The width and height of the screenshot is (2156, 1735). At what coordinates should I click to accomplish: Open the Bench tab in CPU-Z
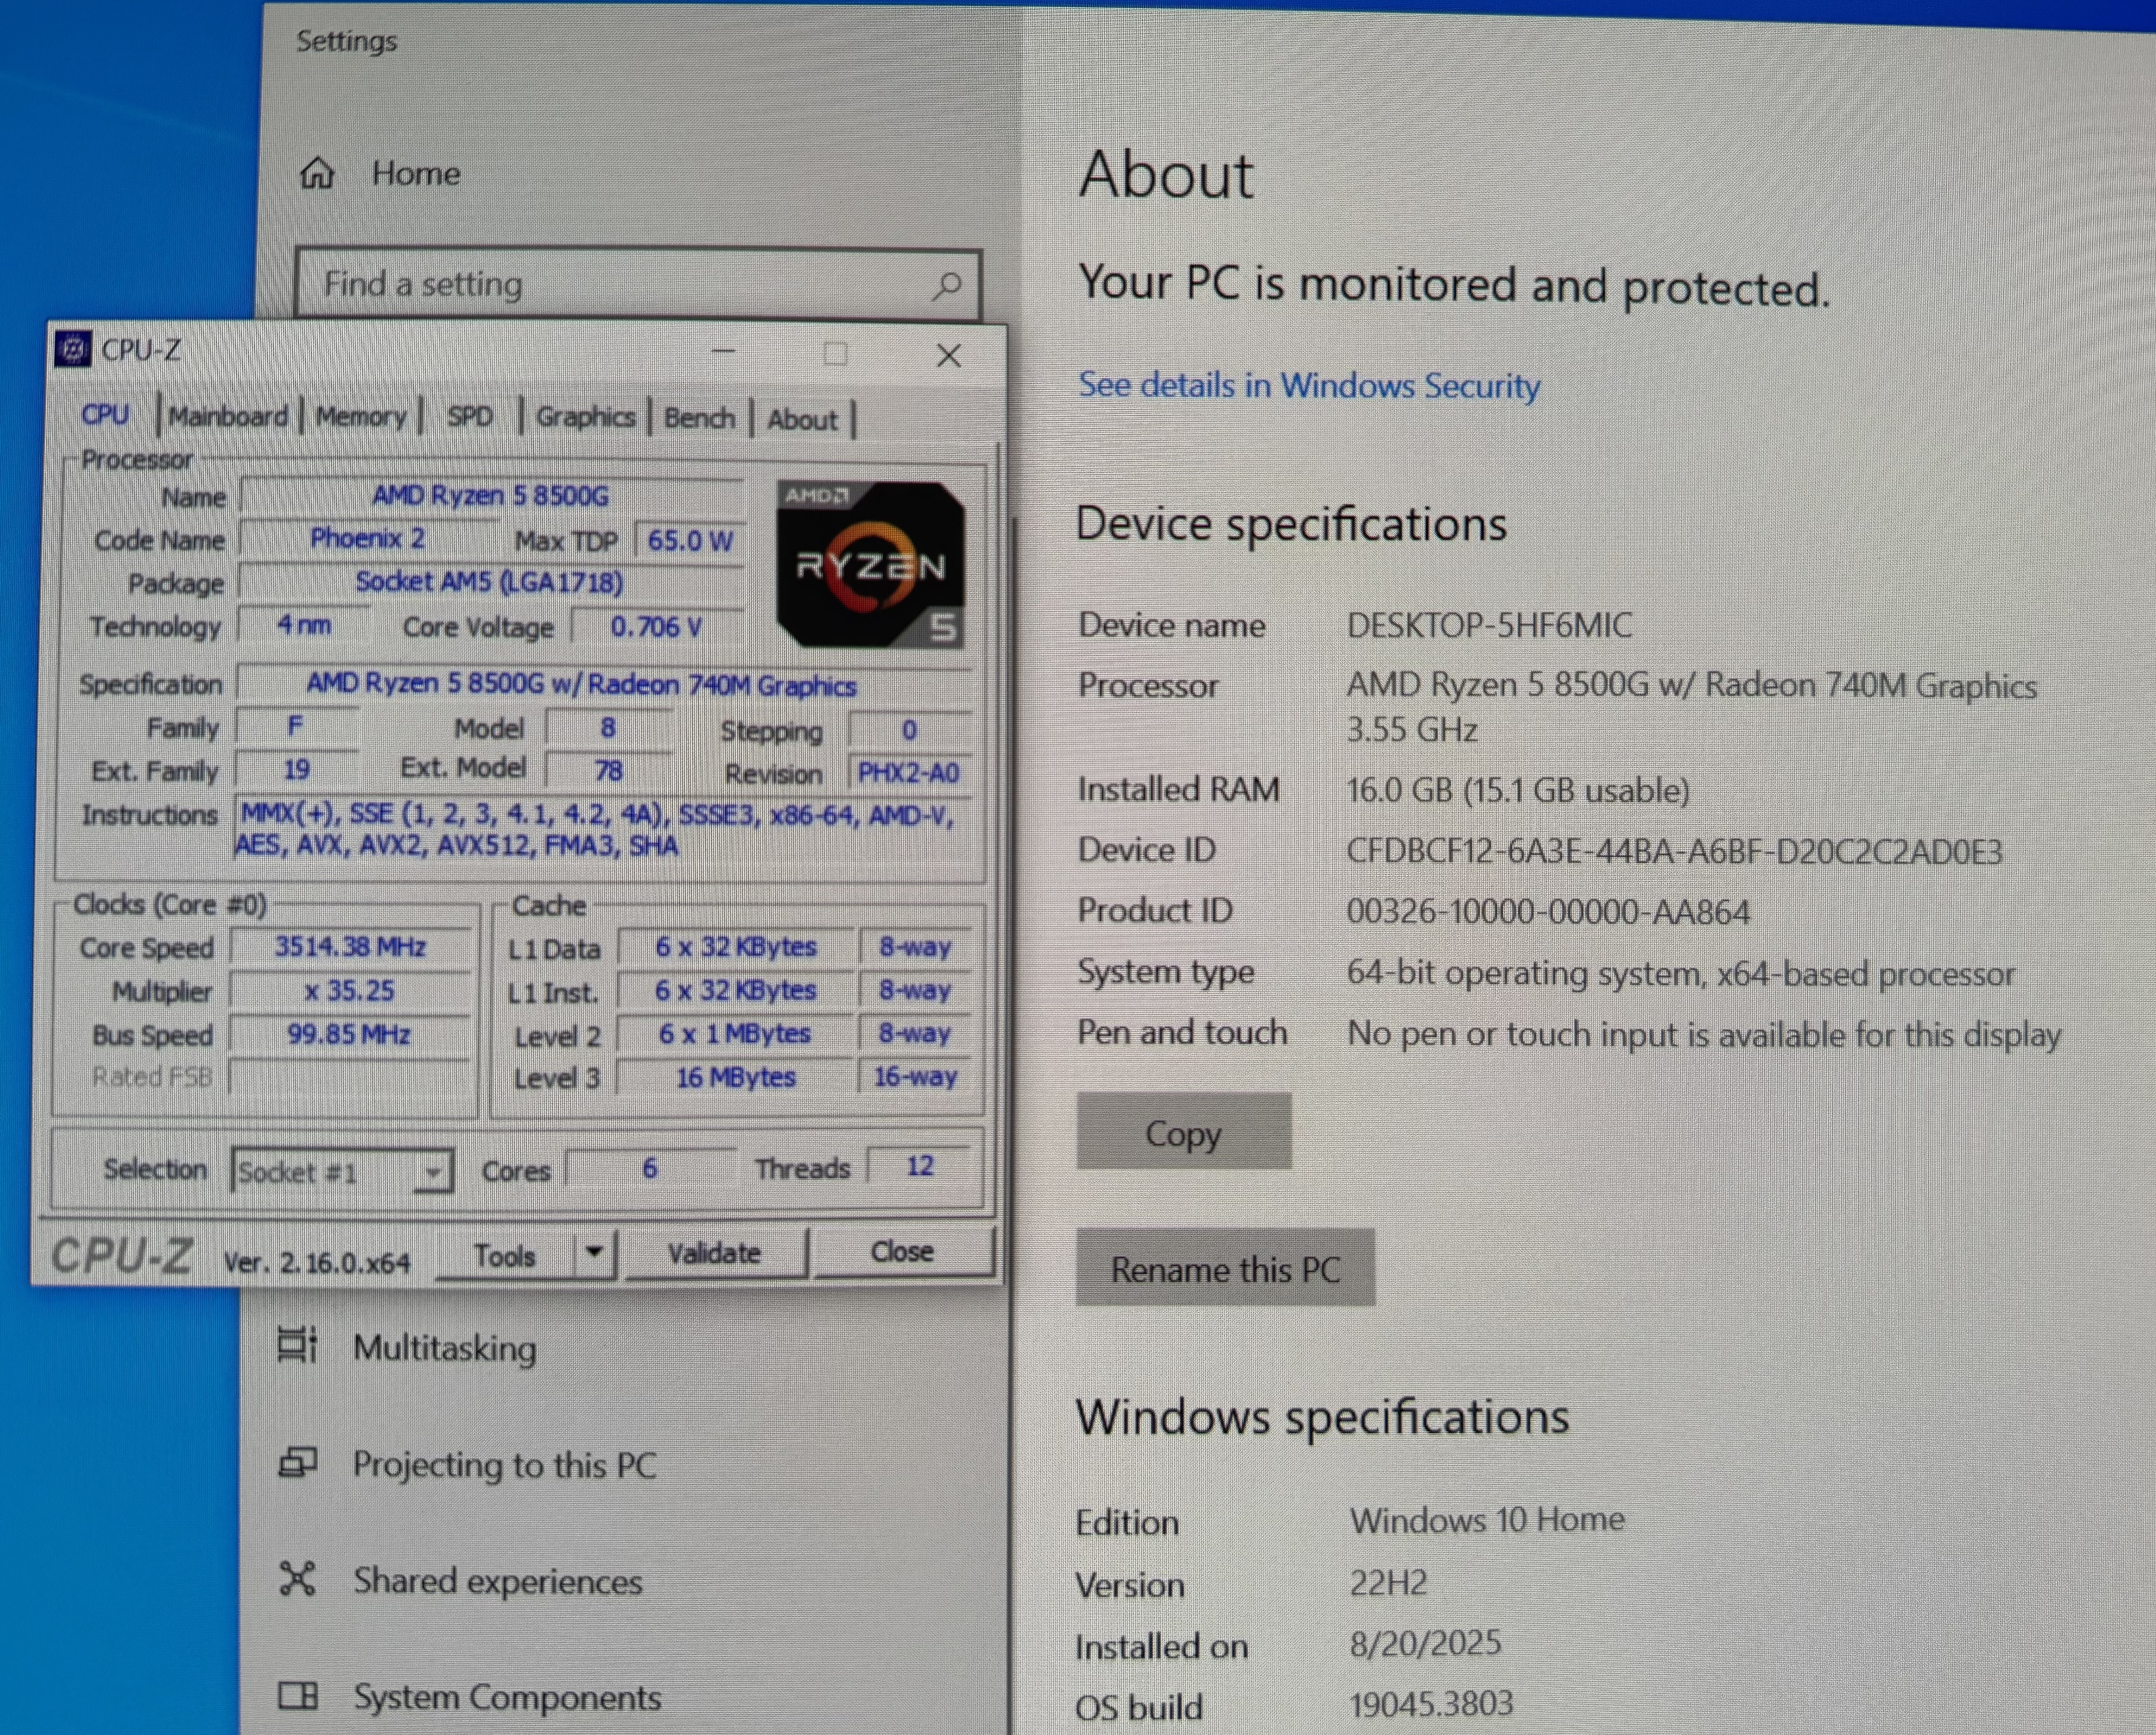pyautogui.click(x=700, y=418)
